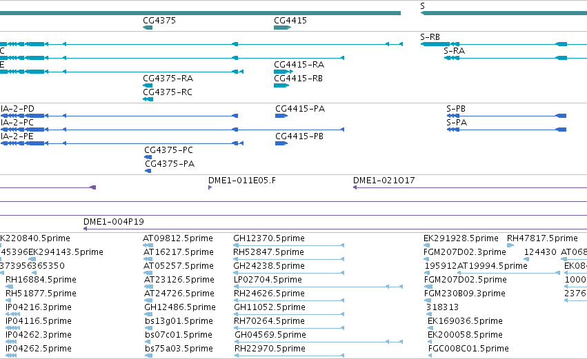This screenshot has height=359, width=587.
Task: Select protein S-PA
Action: (457, 123)
